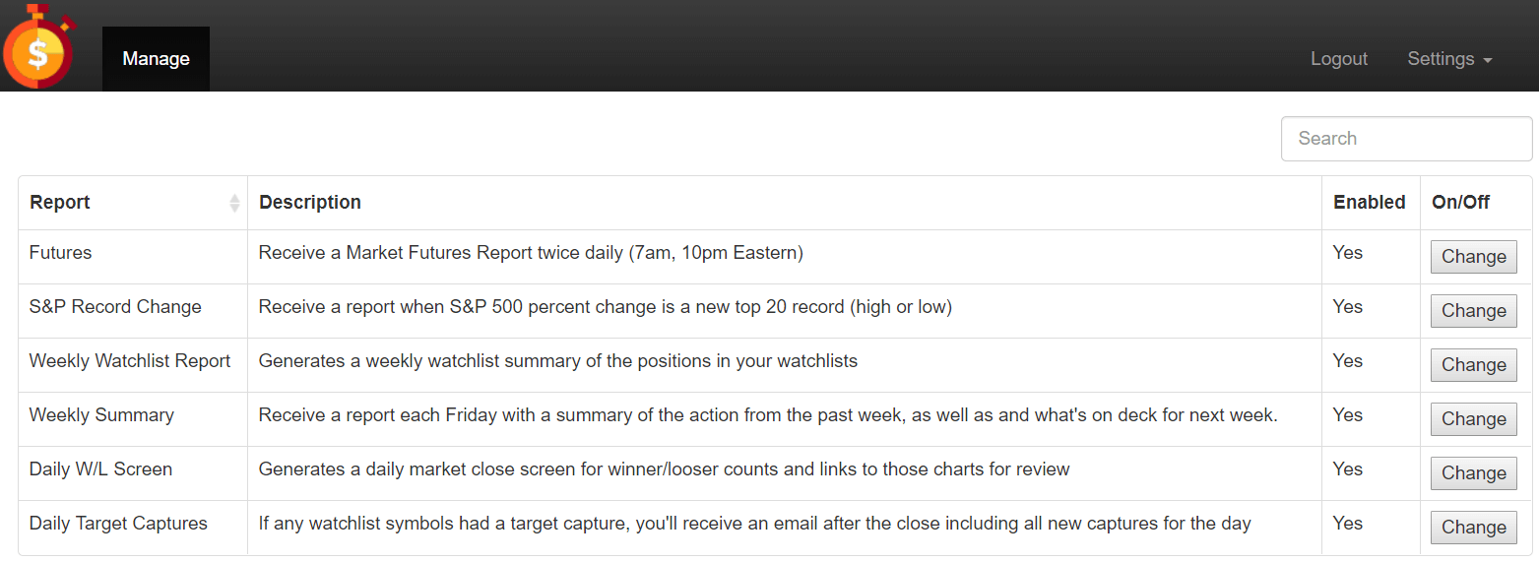1539x562 pixels.
Task: Click the Logout link
Action: point(1339,59)
